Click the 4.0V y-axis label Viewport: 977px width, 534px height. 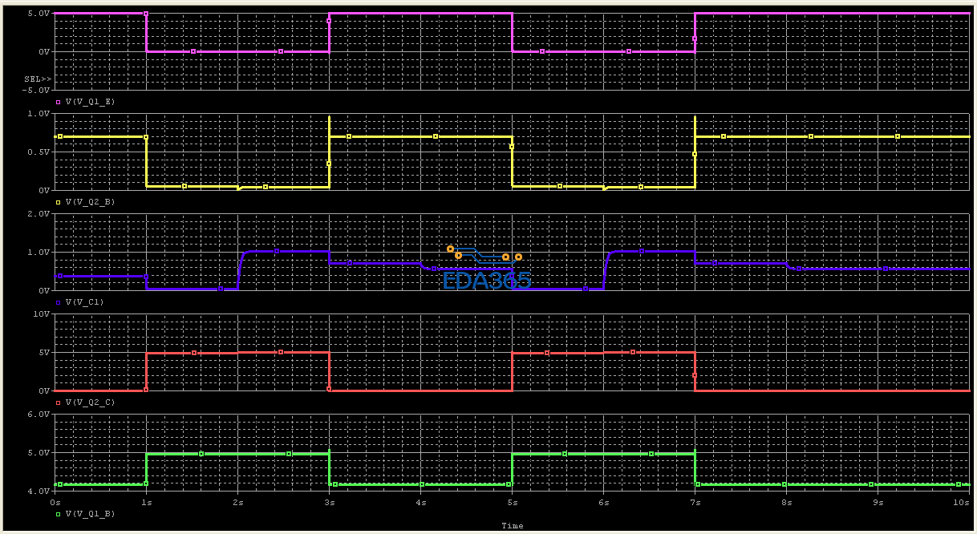pyautogui.click(x=39, y=491)
